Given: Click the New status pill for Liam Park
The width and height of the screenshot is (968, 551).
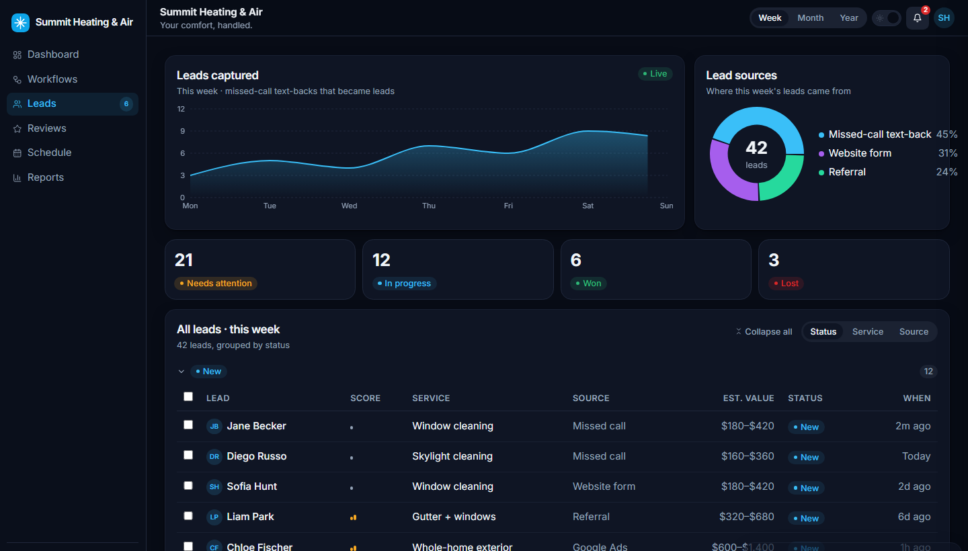Looking at the screenshot, I should pyautogui.click(x=806, y=518).
